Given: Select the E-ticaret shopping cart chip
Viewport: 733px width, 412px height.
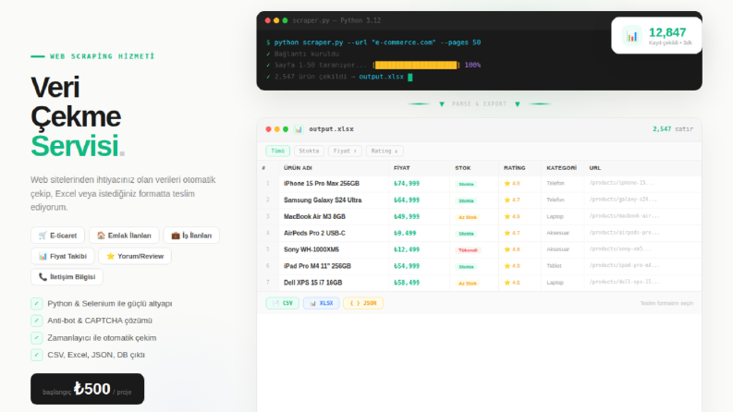Looking at the screenshot, I should (x=57, y=236).
